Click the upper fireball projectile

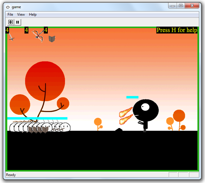126,112
